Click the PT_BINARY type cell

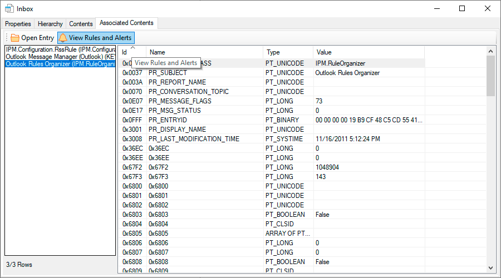coord(282,120)
